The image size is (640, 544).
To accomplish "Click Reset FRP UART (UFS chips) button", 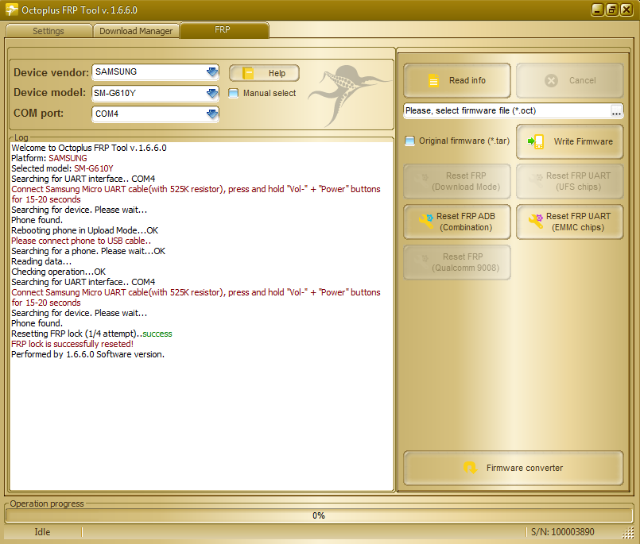I will coord(570,181).
